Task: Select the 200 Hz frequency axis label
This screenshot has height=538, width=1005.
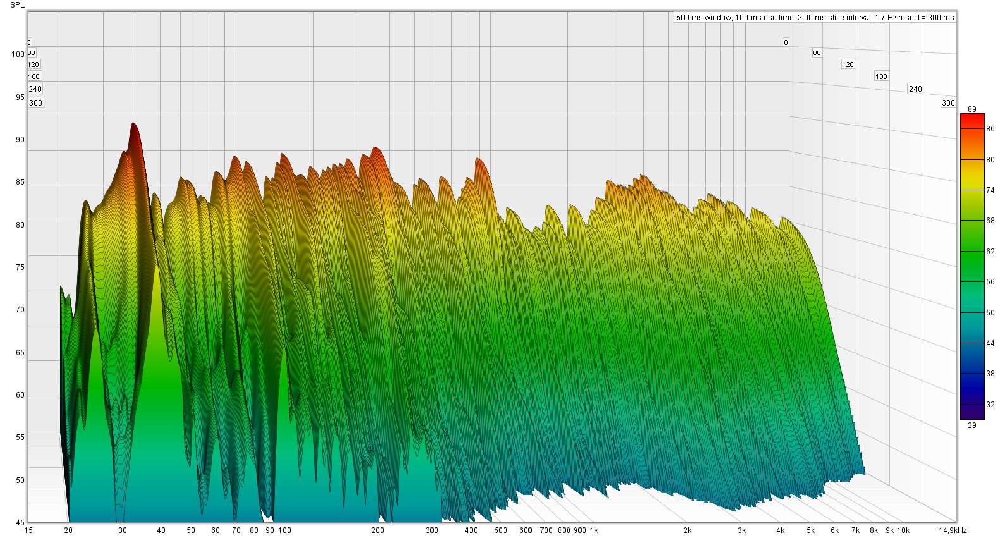Action: click(377, 530)
